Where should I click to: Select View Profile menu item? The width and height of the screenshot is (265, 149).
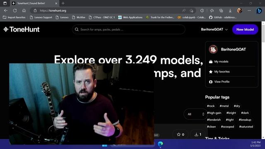[222, 82]
